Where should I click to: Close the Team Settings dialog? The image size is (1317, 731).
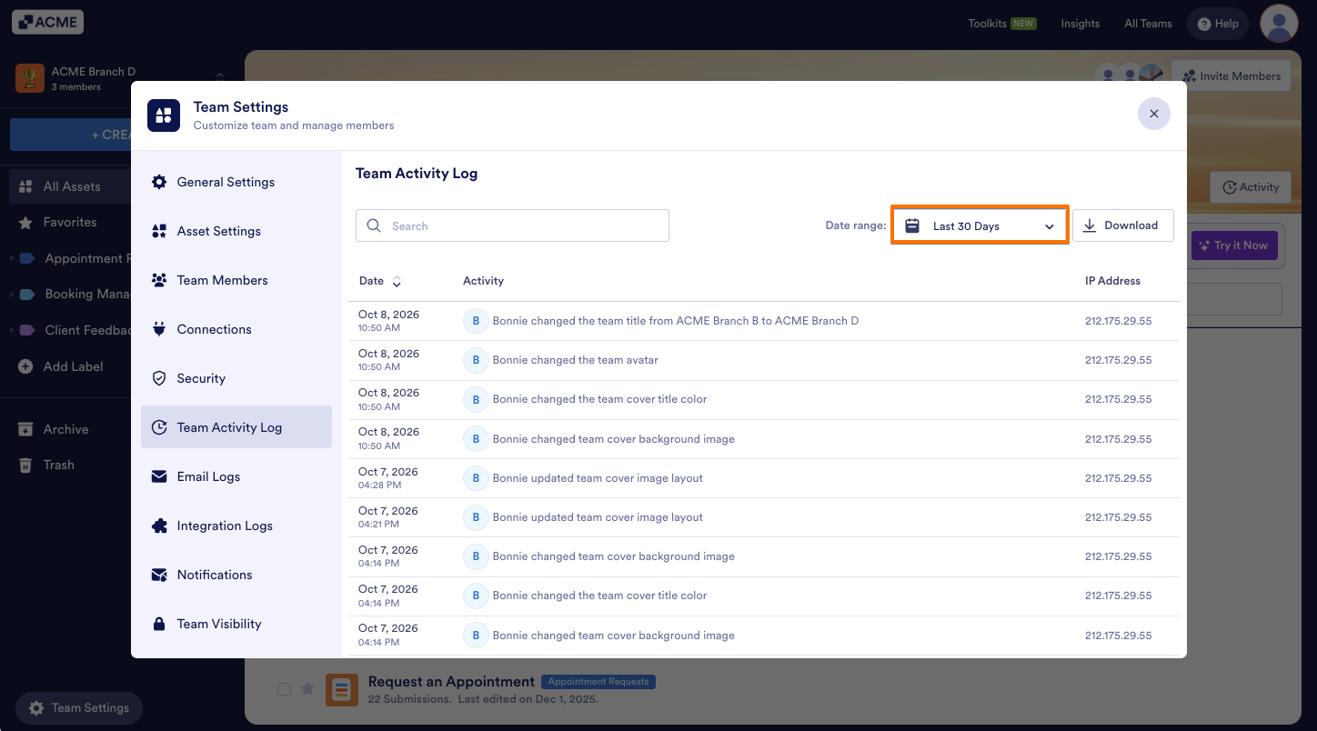[x=1153, y=114]
